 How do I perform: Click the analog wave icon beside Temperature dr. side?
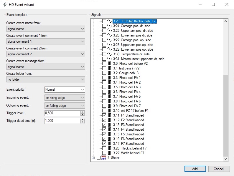[x=109, y=54]
